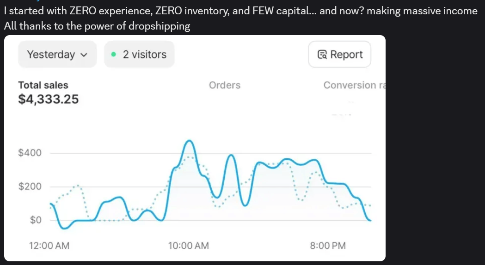Open the Report button
This screenshot has height=265, width=485.
coord(339,54)
